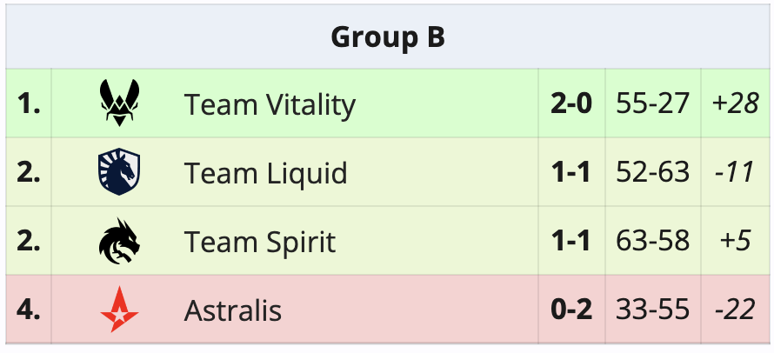Click the Team Vitality bee logo

[119, 103]
